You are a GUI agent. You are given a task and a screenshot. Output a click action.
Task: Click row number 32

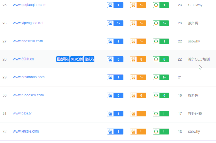[4, 132]
